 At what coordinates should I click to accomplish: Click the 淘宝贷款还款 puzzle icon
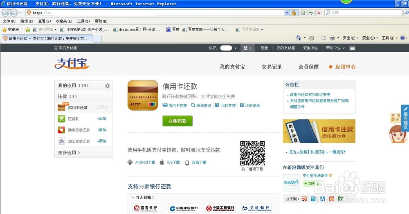point(61,141)
